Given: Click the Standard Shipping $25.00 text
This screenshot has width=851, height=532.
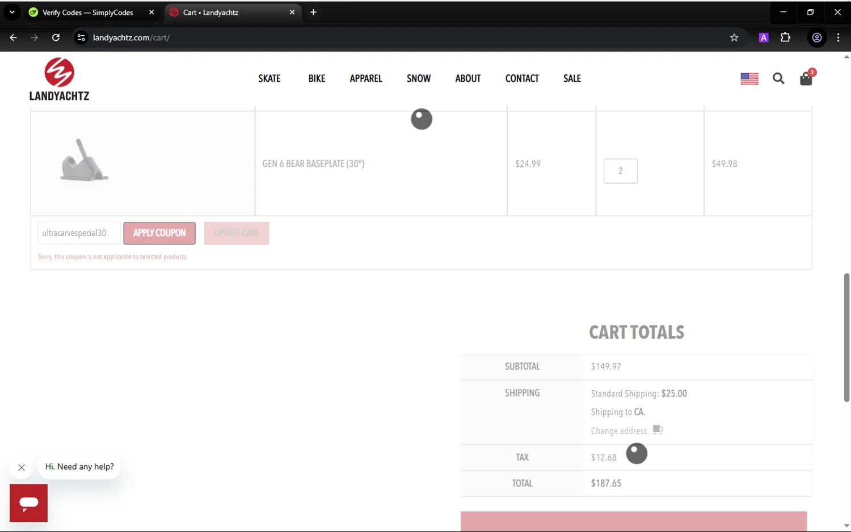Looking at the screenshot, I should tap(639, 394).
